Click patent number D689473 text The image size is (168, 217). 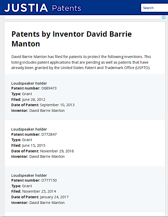pos(49,88)
